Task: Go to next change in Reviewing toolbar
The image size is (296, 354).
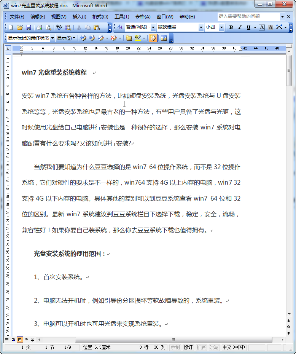Action: coord(92,38)
